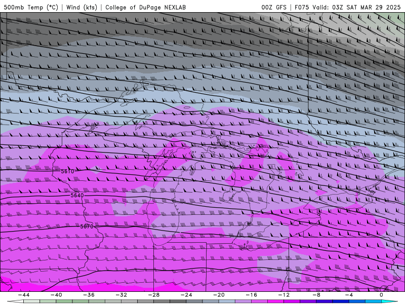Viewport: 405px width, 304px height.
Task: Click the -16 colorbar scale label
Action: tap(251, 295)
